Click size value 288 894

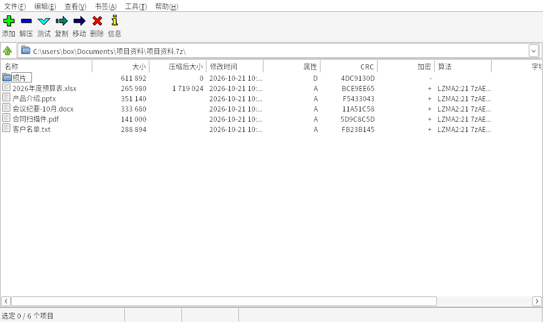coord(133,129)
